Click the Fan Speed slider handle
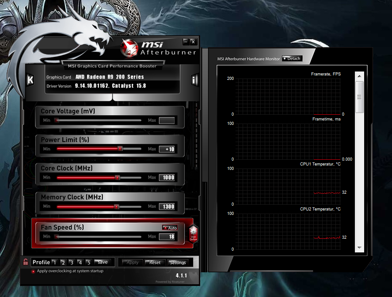Viewport: 392px width, 297px height. [x=57, y=237]
